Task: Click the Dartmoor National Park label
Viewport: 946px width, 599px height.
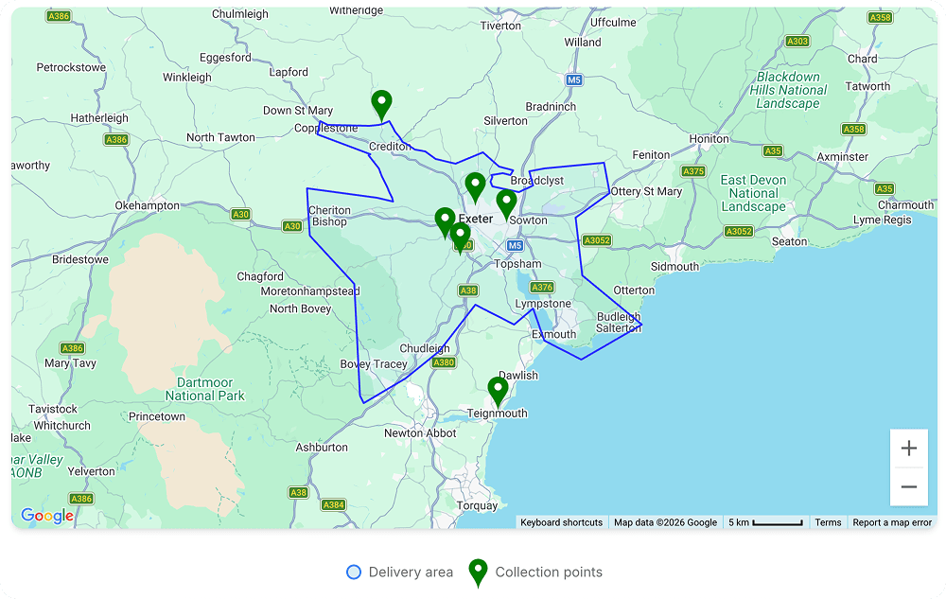Action: (x=204, y=389)
